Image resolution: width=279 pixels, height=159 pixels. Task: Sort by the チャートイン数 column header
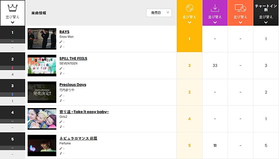[x=266, y=8]
